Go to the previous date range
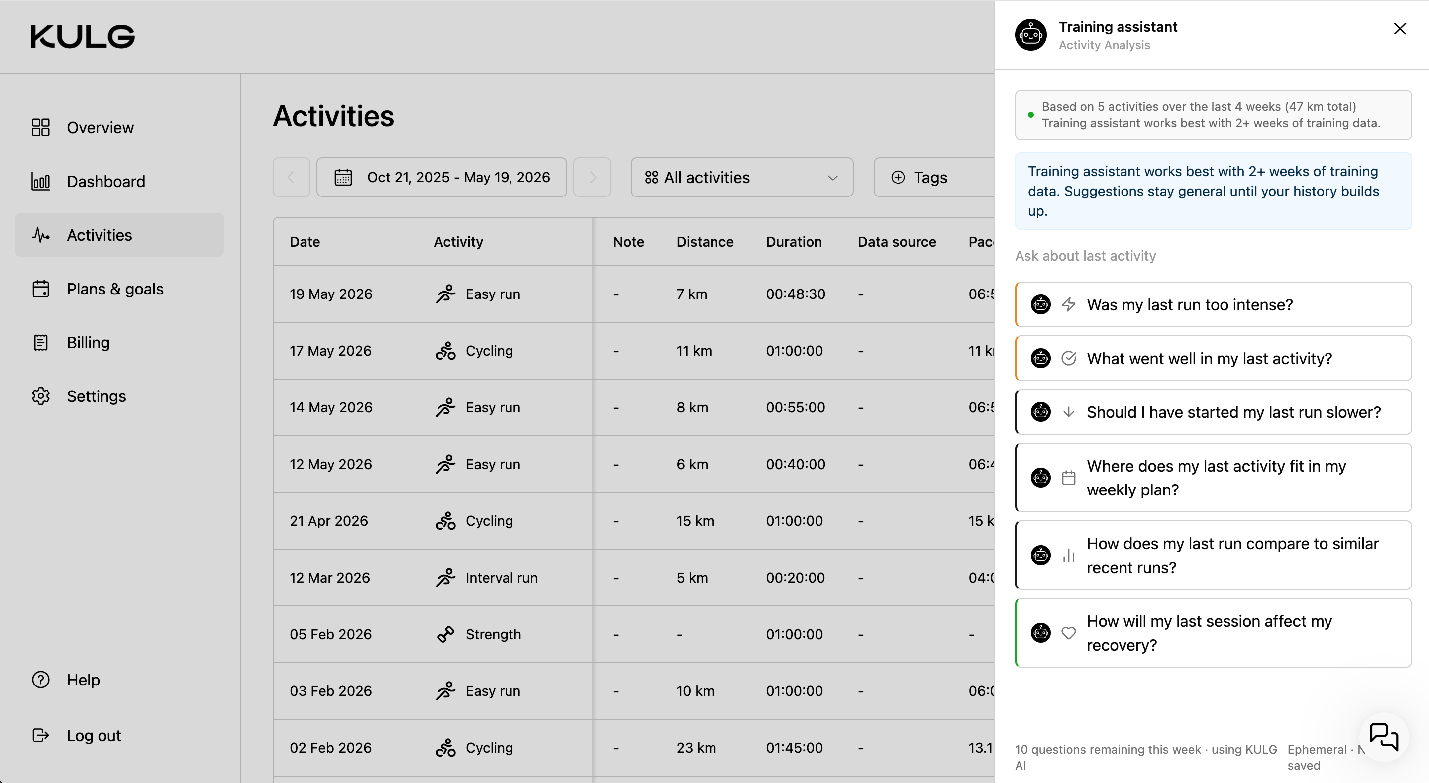 pyautogui.click(x=291, y=178)
